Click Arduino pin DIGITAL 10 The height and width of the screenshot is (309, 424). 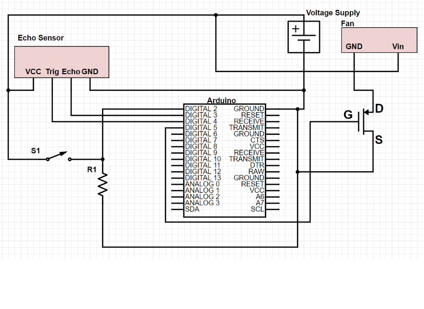203,159
